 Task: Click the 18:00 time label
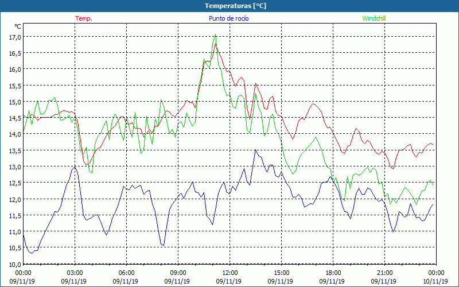click(333, 273)
